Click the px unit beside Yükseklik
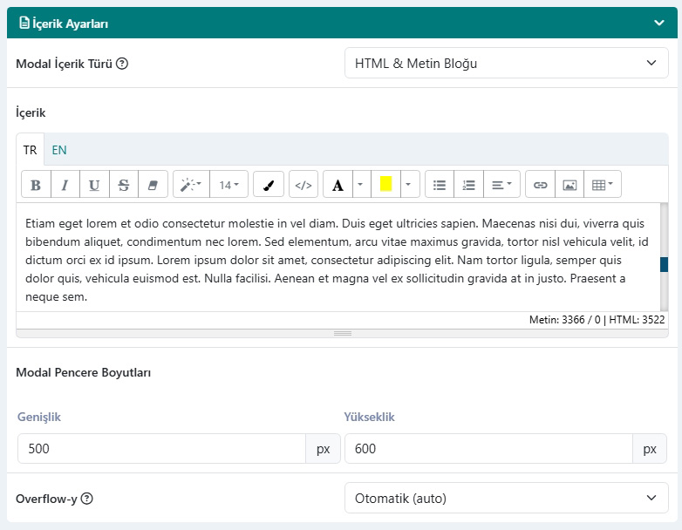 pos(650,448)
